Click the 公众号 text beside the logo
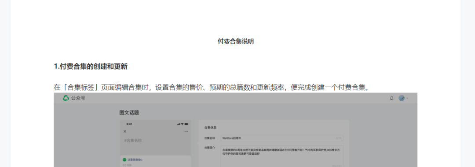Image resolution: width=475 pixels, height=167 pixels. (78, 98)
